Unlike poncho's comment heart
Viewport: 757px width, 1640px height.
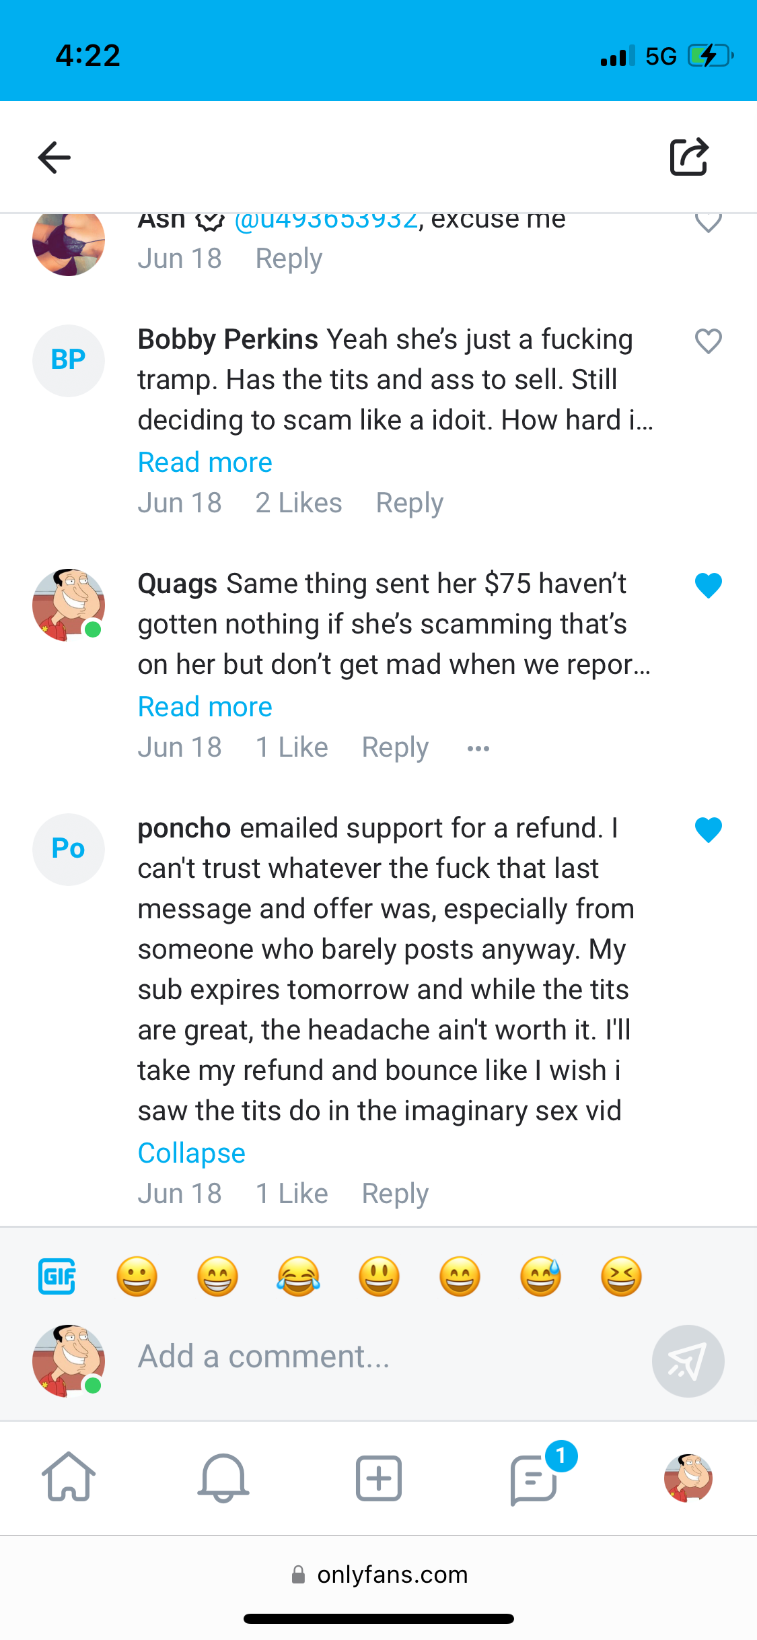coord(708,830)
